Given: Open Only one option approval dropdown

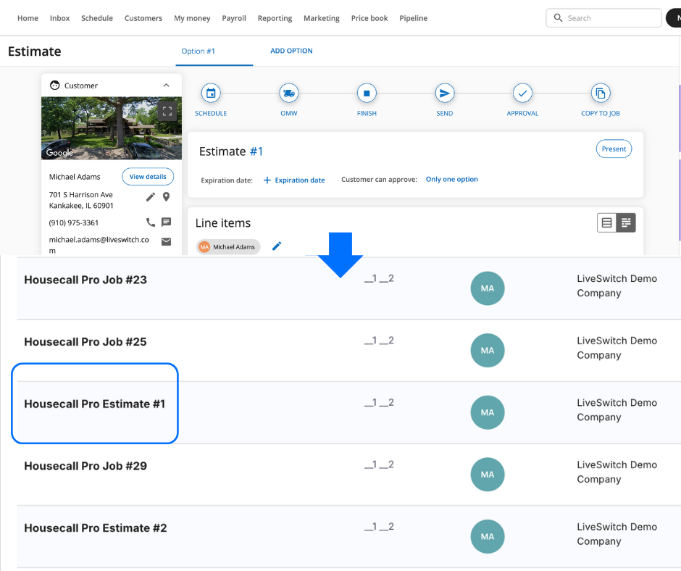Looking at the screenshot, I should coord(451,179).
